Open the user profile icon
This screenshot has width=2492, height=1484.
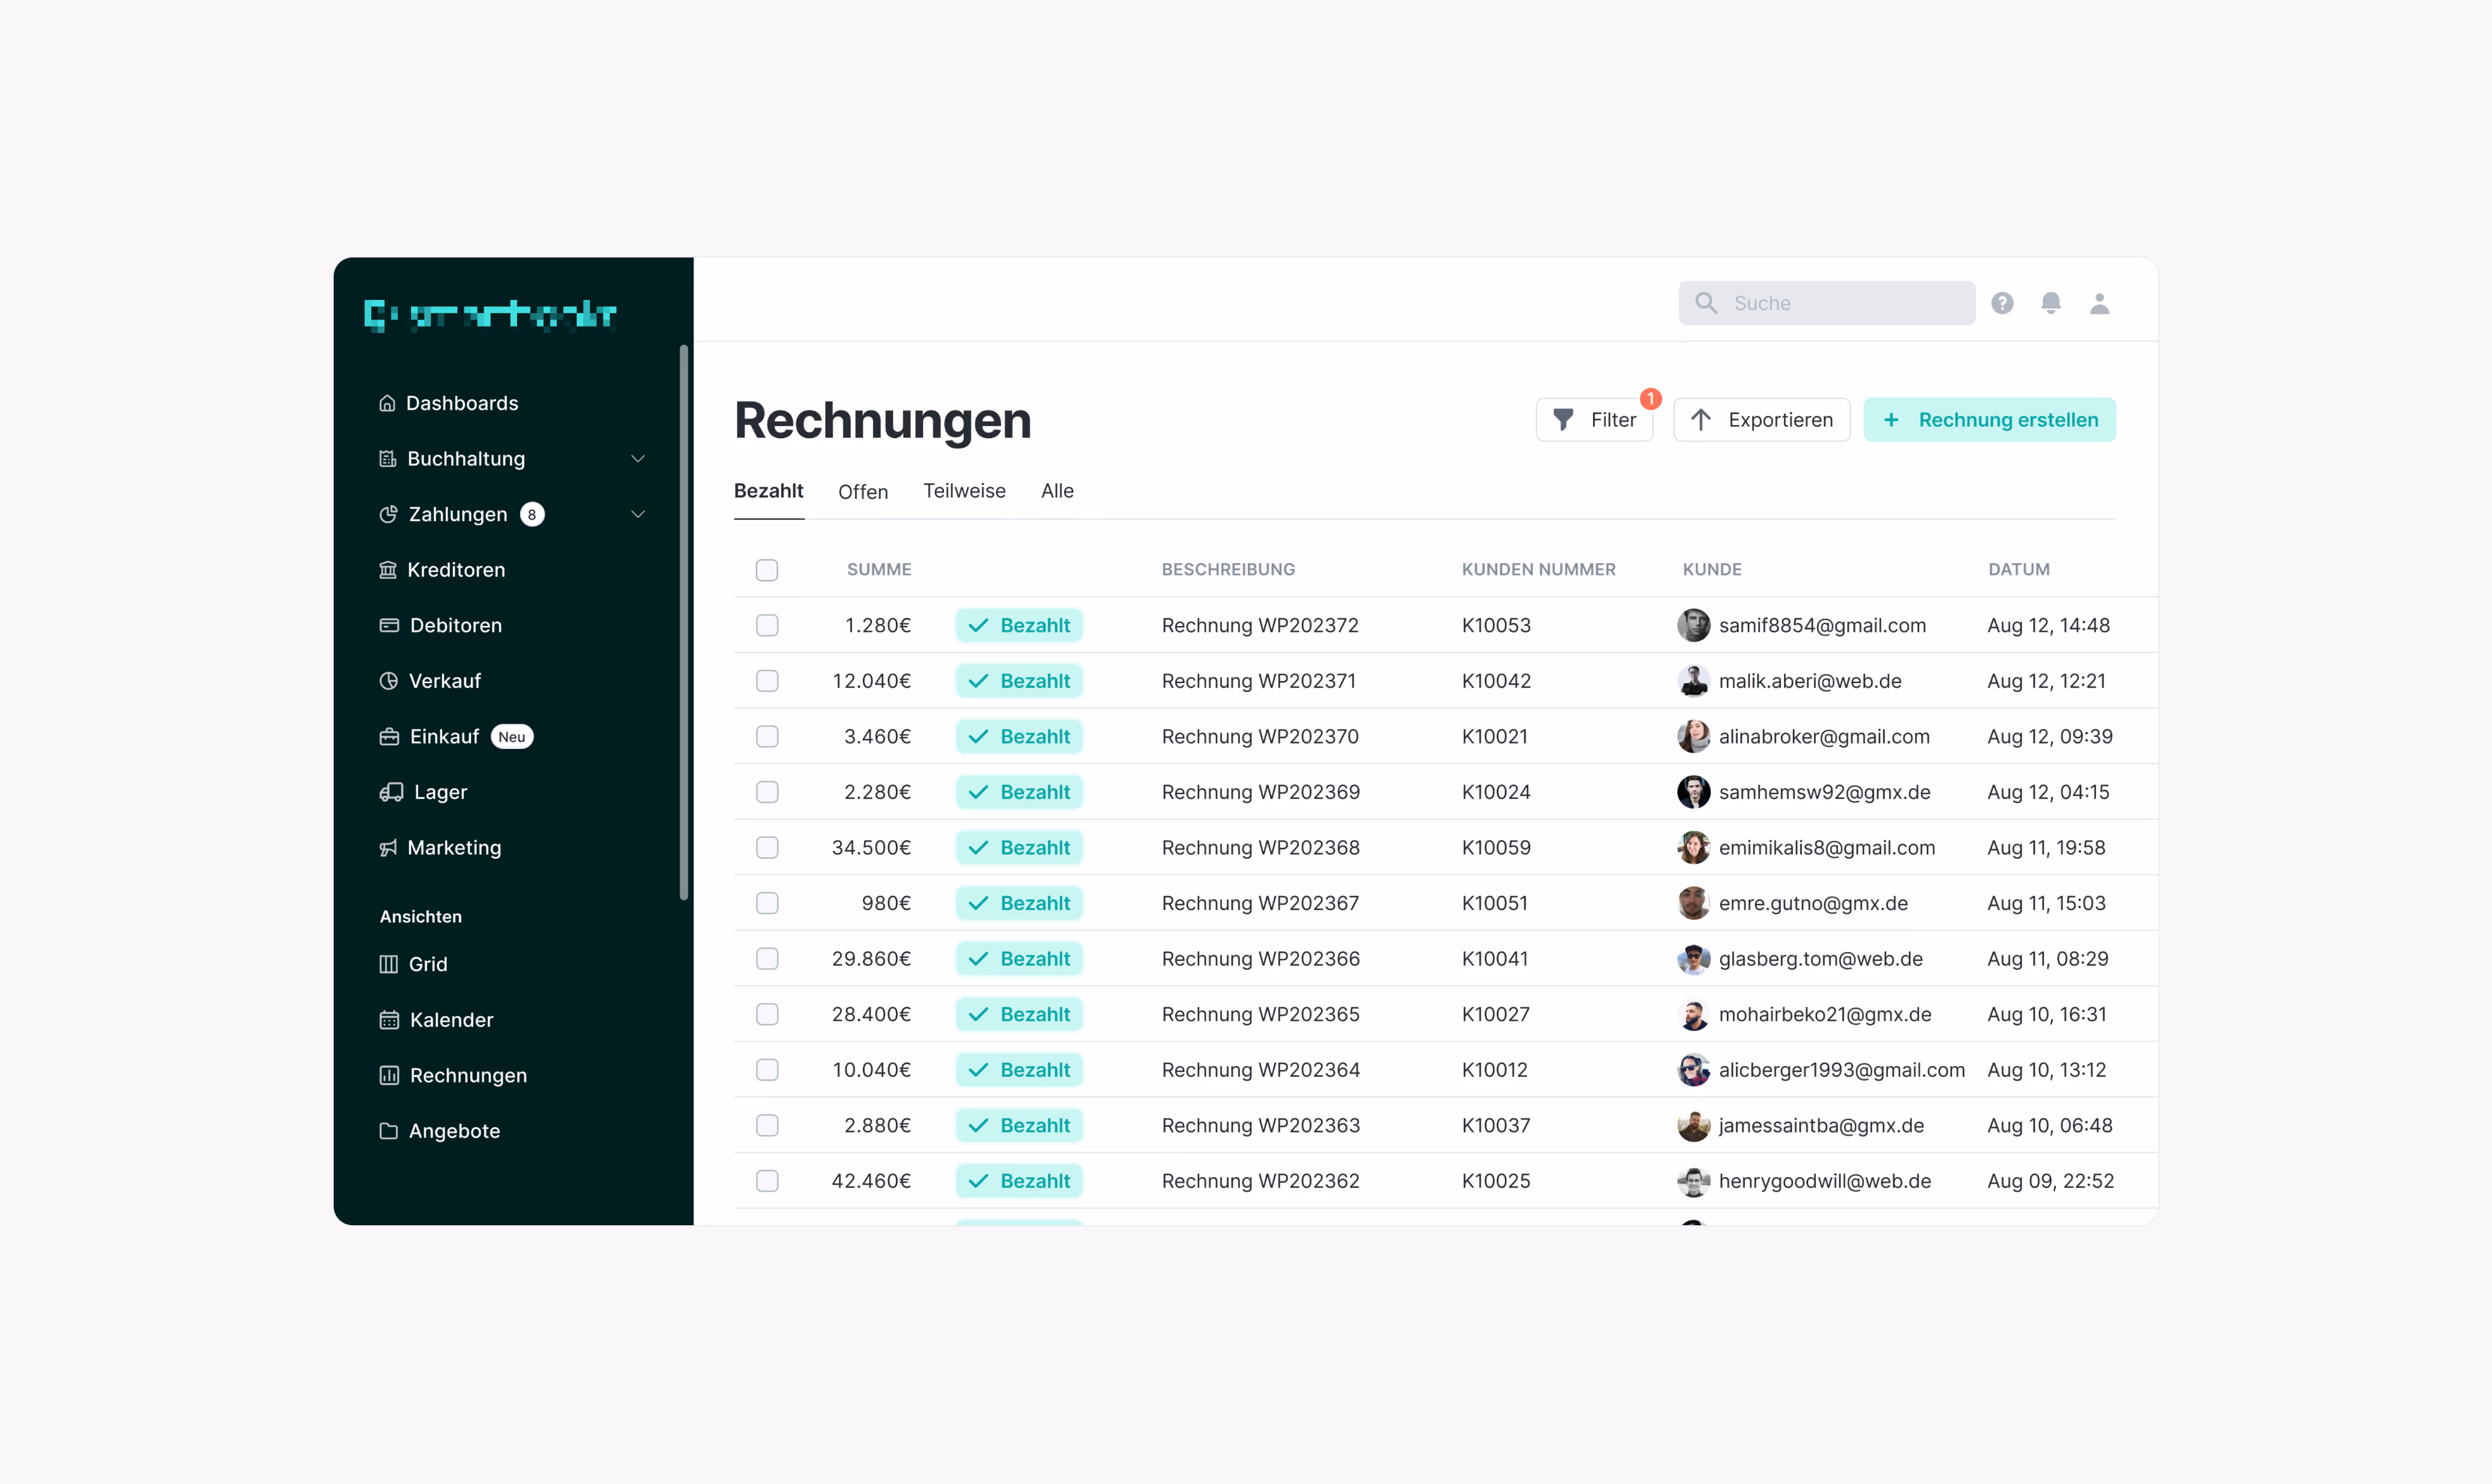point(2099,303)
